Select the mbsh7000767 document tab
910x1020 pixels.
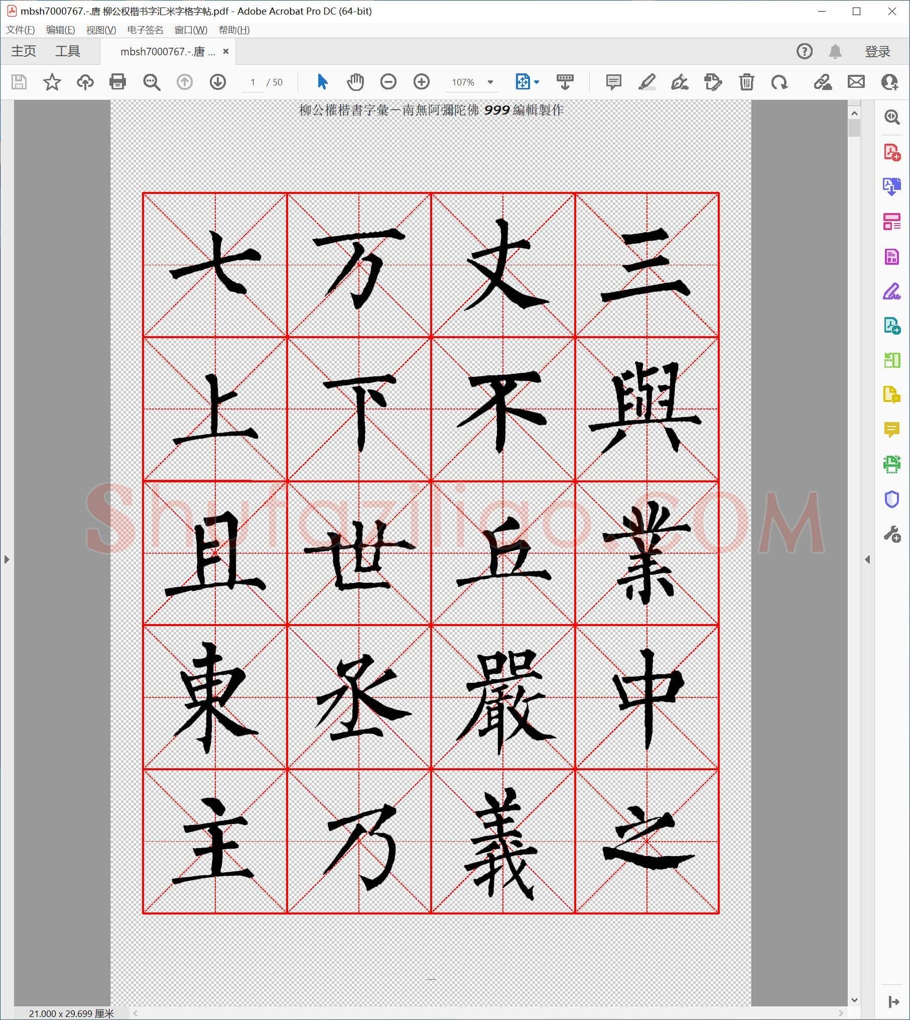[168, 52]
